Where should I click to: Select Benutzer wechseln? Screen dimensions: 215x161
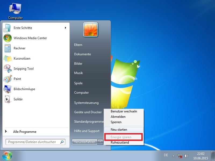124,111
